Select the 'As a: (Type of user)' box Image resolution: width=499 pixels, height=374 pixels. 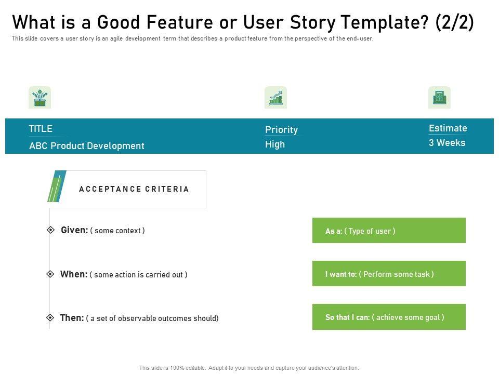(x=389, y=231)
